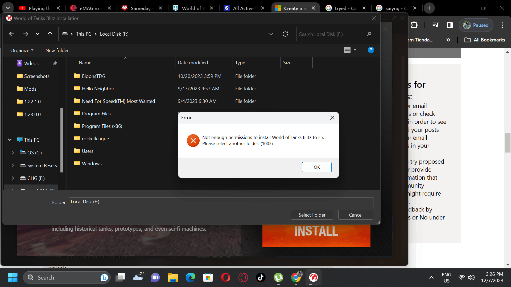Click the Folder name input field

click(x=221, y=202)
